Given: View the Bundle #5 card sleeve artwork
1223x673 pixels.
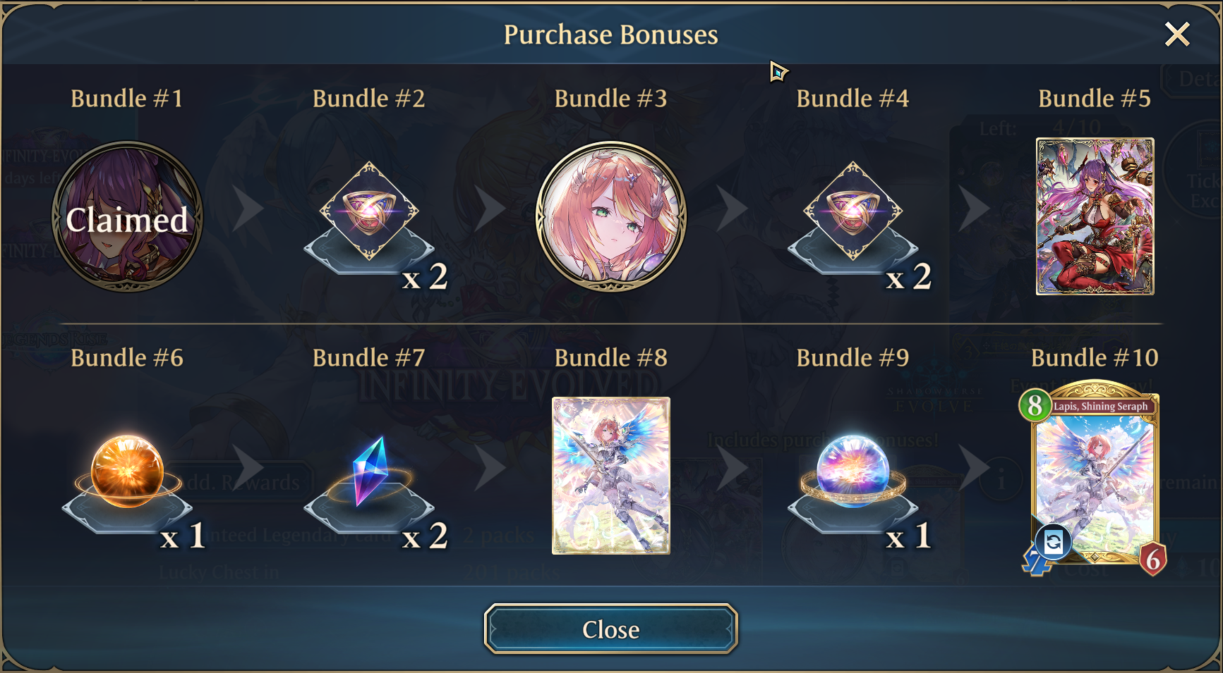Looking at the screenshot, I should click(1095, 216).
